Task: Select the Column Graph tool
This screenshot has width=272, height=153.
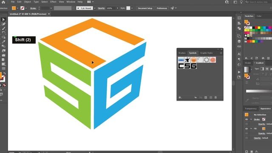Action: pyautogui.click(x=3, y=55)
